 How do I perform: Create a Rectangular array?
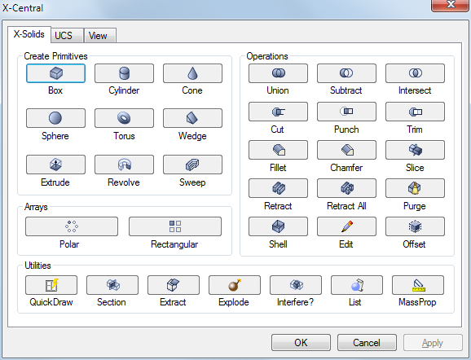tap(175, 226)
